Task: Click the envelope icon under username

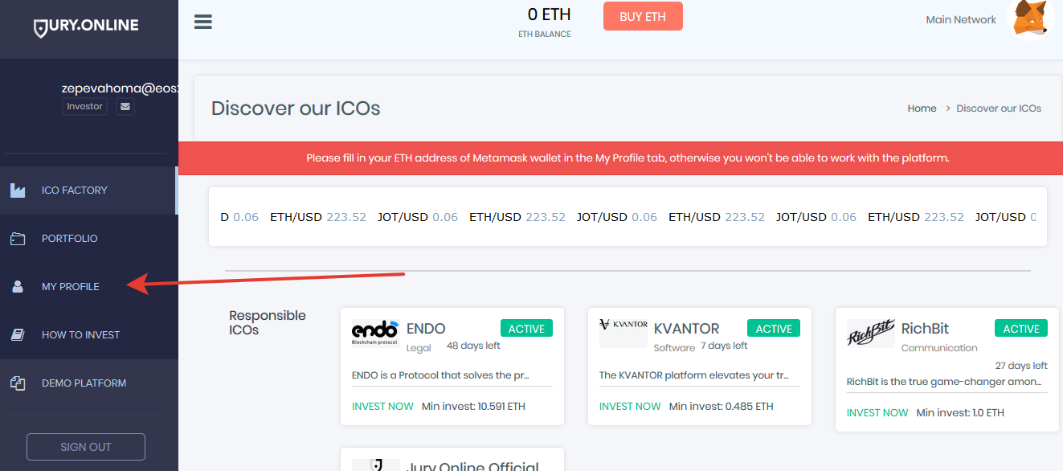Action: pos(125,106)
